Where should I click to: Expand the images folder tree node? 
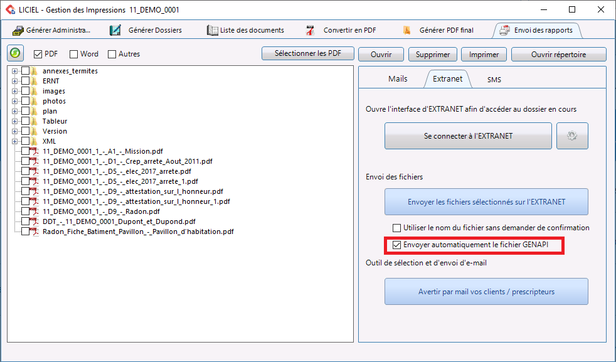15,91
